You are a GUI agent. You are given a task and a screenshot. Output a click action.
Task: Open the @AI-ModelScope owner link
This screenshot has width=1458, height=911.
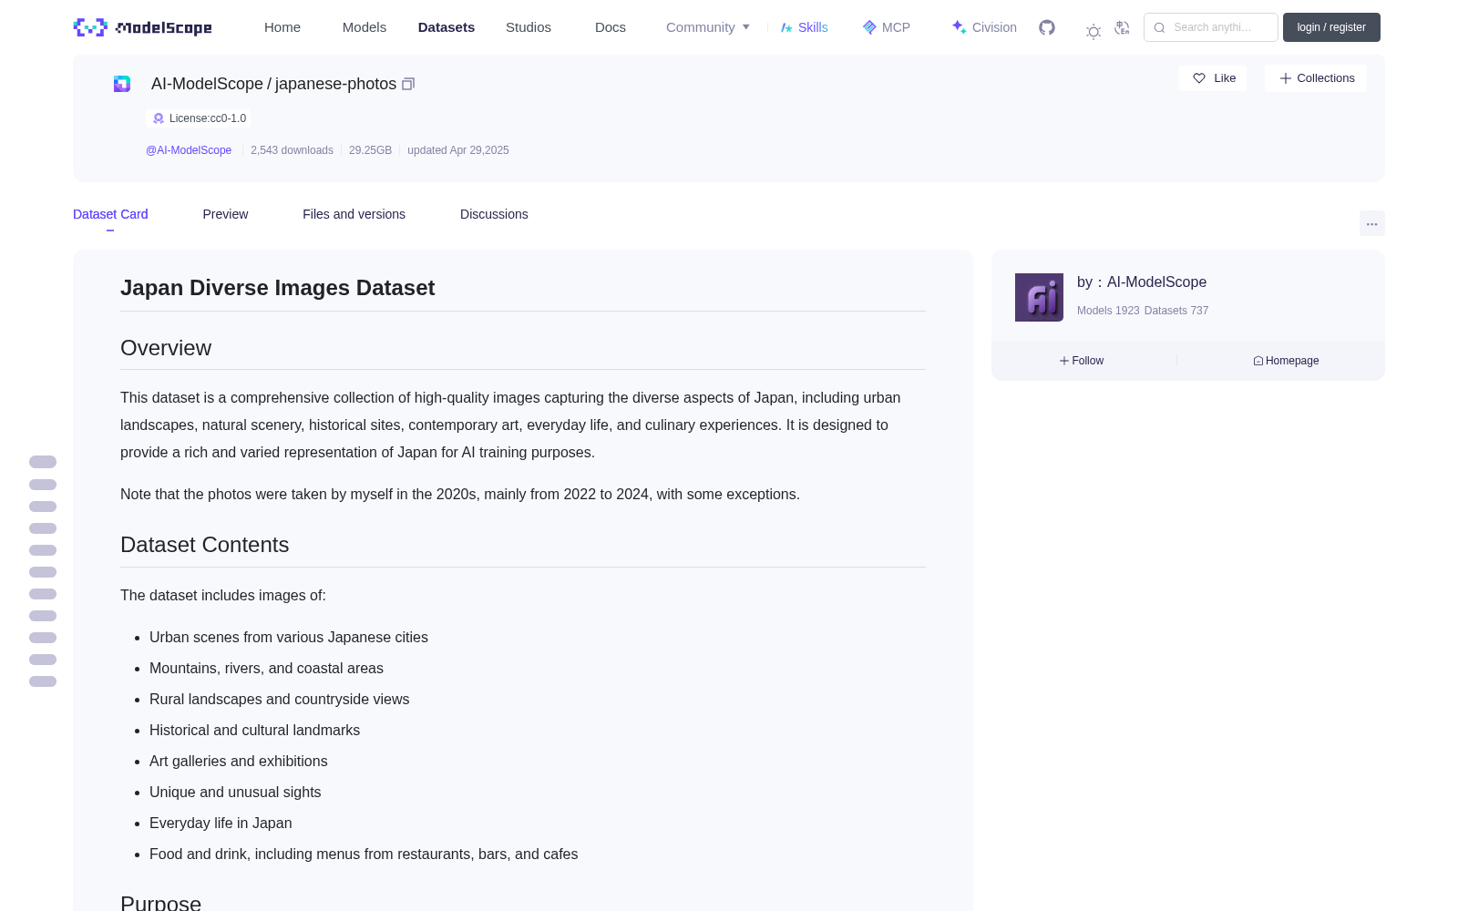[189, 150]
